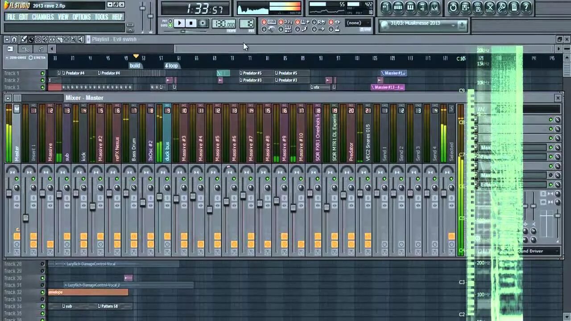Click the one-click recording microphone icon

click(501, 7)
